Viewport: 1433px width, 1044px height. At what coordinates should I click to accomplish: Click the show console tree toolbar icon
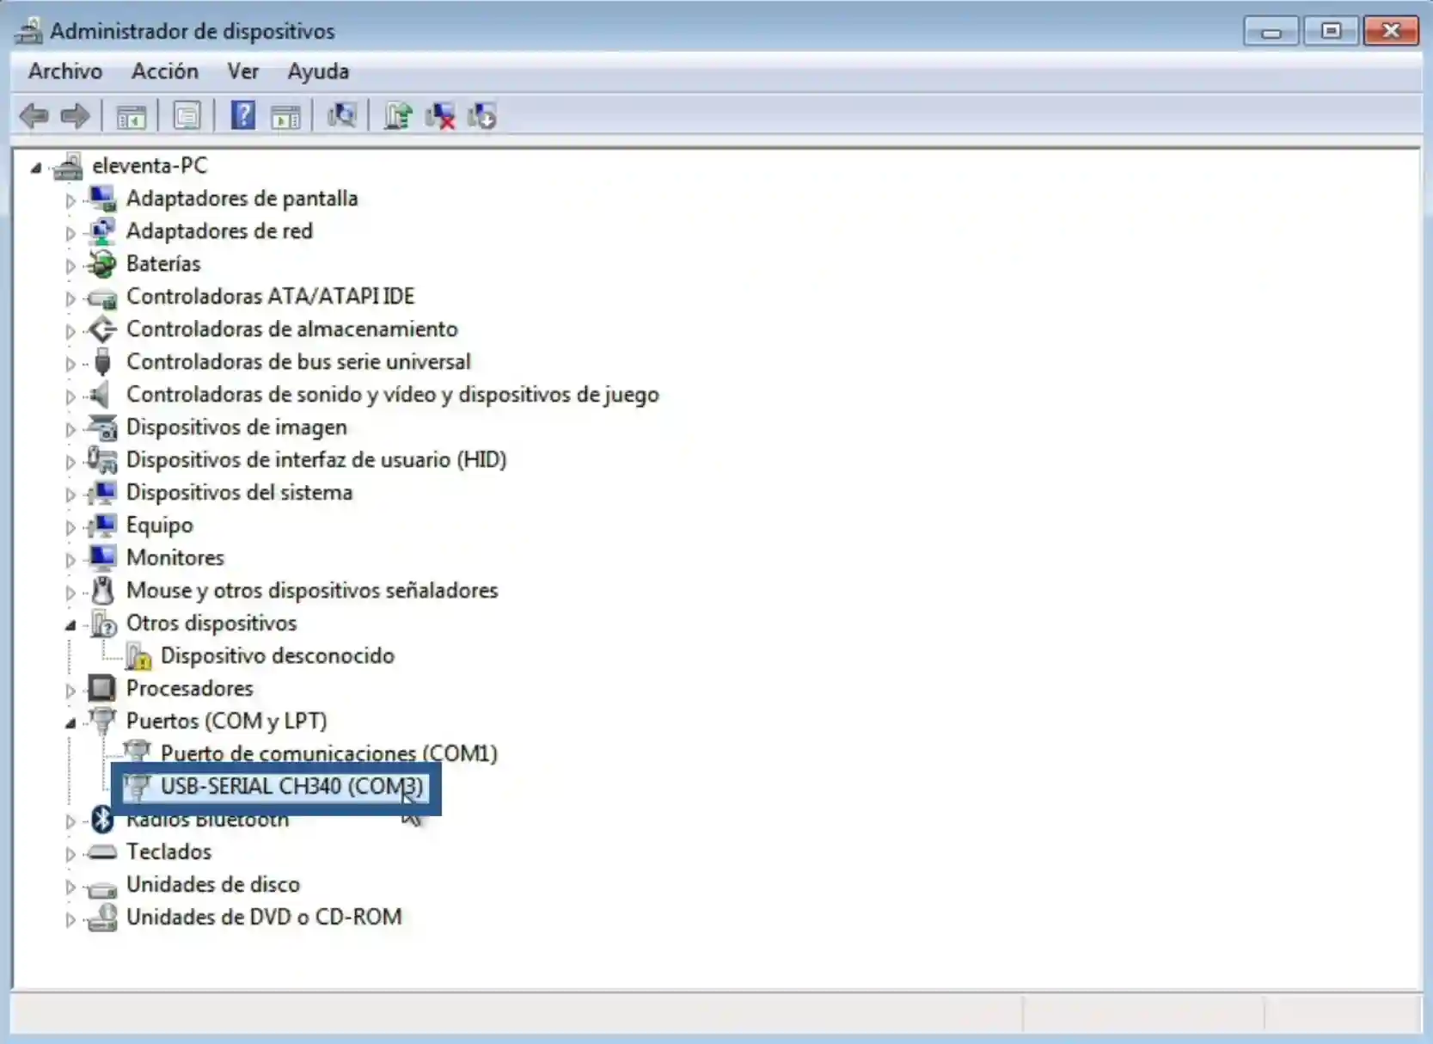click(131, 115)
